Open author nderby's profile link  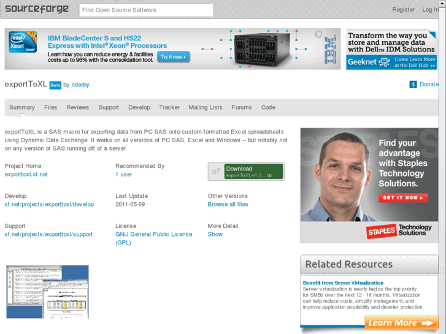pyautogui.click(x=80, y=85)
